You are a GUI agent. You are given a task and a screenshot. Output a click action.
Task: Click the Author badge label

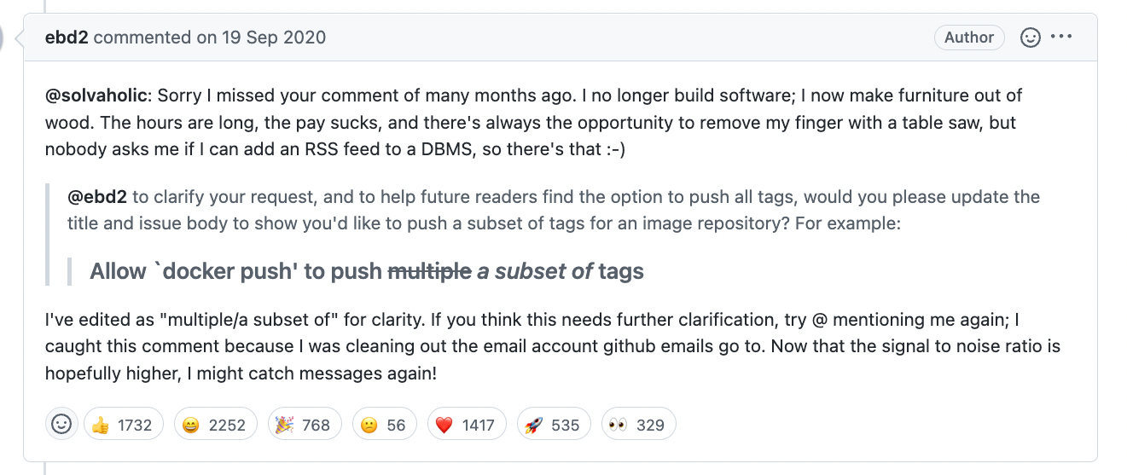pos(969,38)
